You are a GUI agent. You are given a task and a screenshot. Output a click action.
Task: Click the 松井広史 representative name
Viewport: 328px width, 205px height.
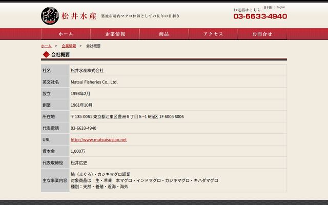[79, 162]
